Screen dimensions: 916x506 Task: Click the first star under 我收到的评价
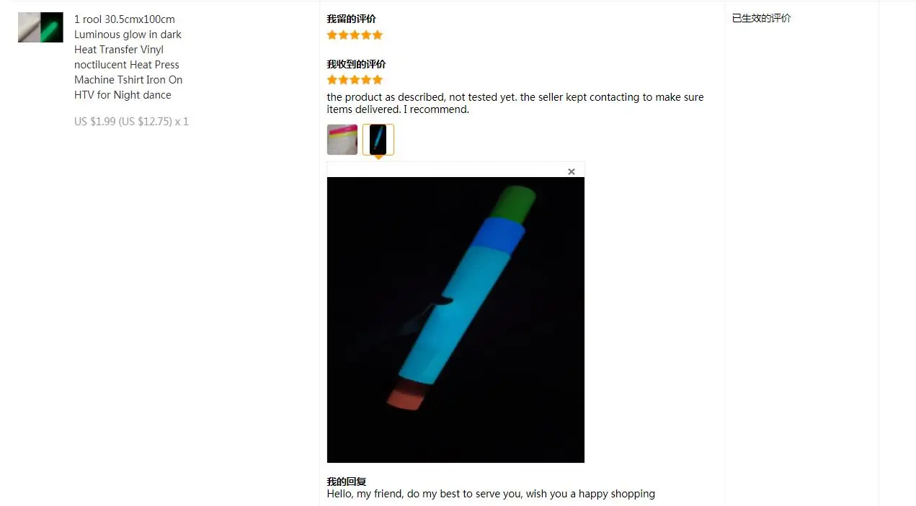[332, 80]
